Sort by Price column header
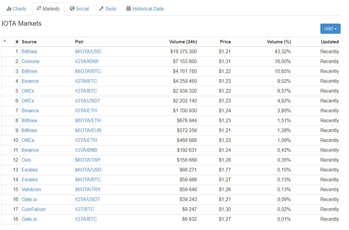The height and width of the screenshot is (230, 349). 225,42
